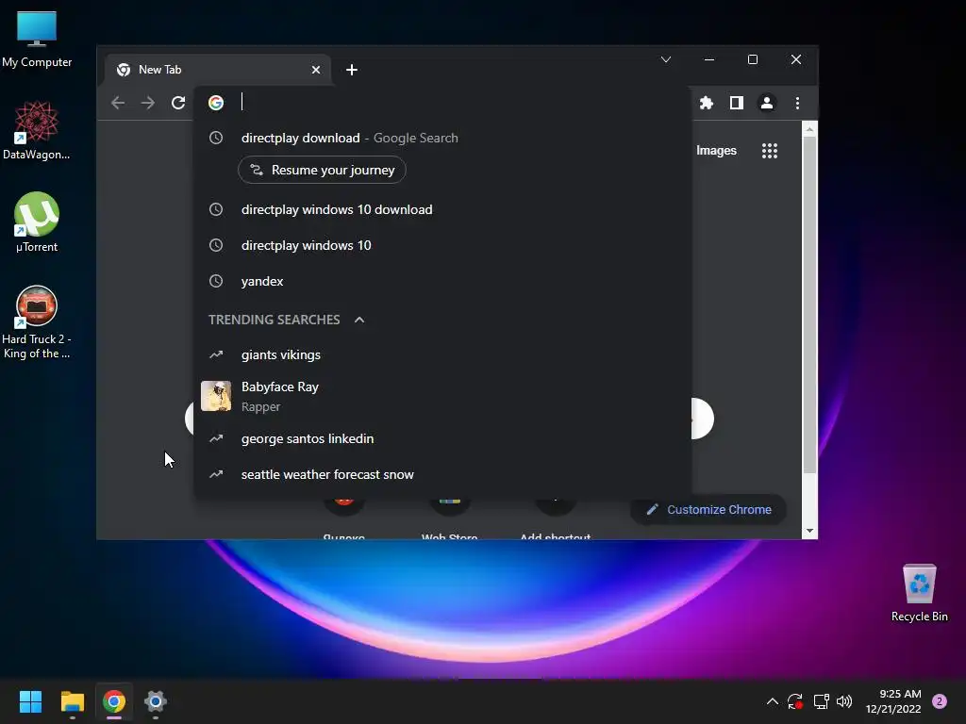
Task: Open the Google apps grid icon
Action: (770, 151)
